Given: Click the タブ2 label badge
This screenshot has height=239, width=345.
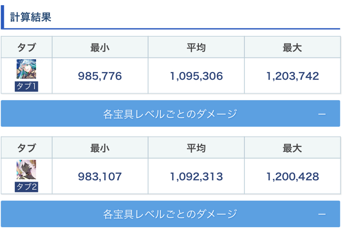Looking at the screenshot, I should 26,187.
